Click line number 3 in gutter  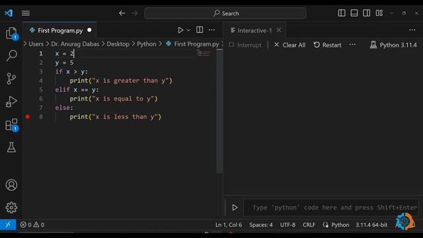point(41,71)
